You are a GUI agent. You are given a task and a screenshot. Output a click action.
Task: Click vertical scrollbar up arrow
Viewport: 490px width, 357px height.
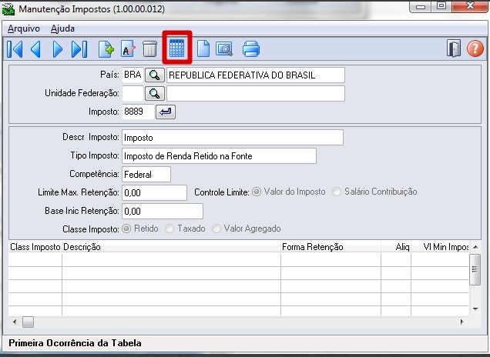tap(475, 247)
